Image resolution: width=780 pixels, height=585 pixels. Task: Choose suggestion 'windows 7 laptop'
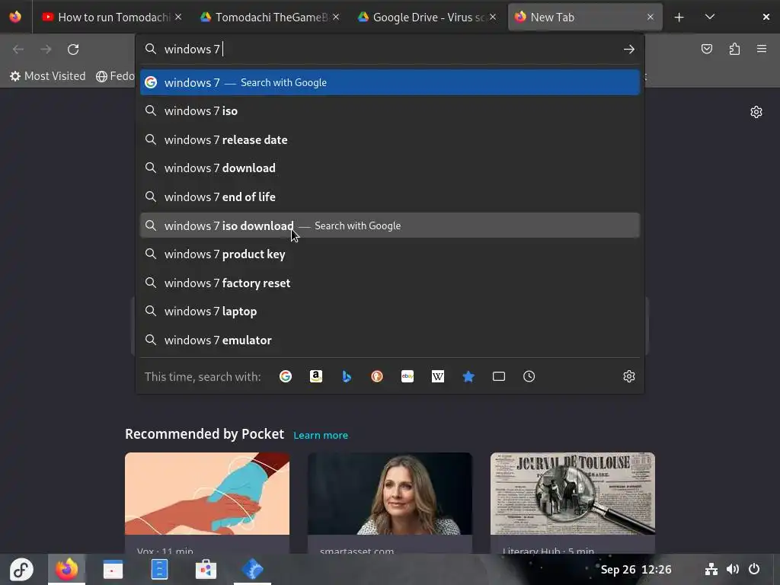coord(390,312)
